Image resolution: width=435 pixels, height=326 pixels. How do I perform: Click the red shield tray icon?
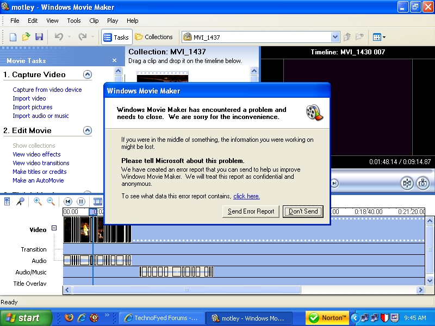coord(384,318)
